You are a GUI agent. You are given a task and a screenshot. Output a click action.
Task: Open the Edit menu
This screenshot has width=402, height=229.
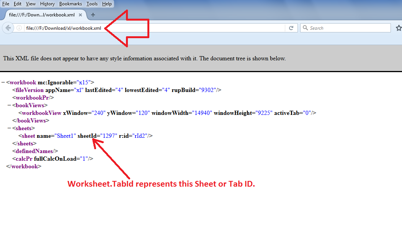(17, 3)
